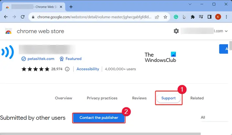Click the vertical page scrollbar
The image size is (232, 135).
(x=231, y=46)
